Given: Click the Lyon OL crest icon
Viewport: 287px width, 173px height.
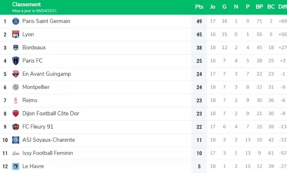Looking at the screenshot, I should 16,34.
